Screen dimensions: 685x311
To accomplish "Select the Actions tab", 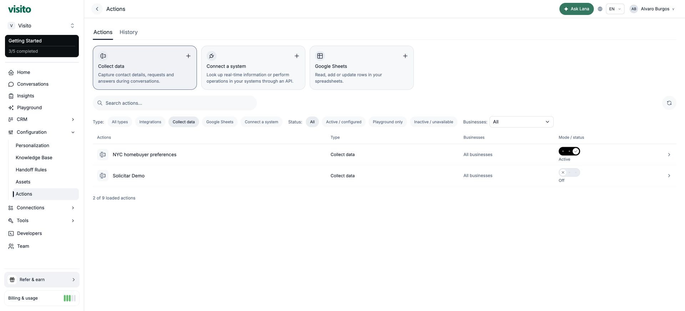I will point(103,32).
